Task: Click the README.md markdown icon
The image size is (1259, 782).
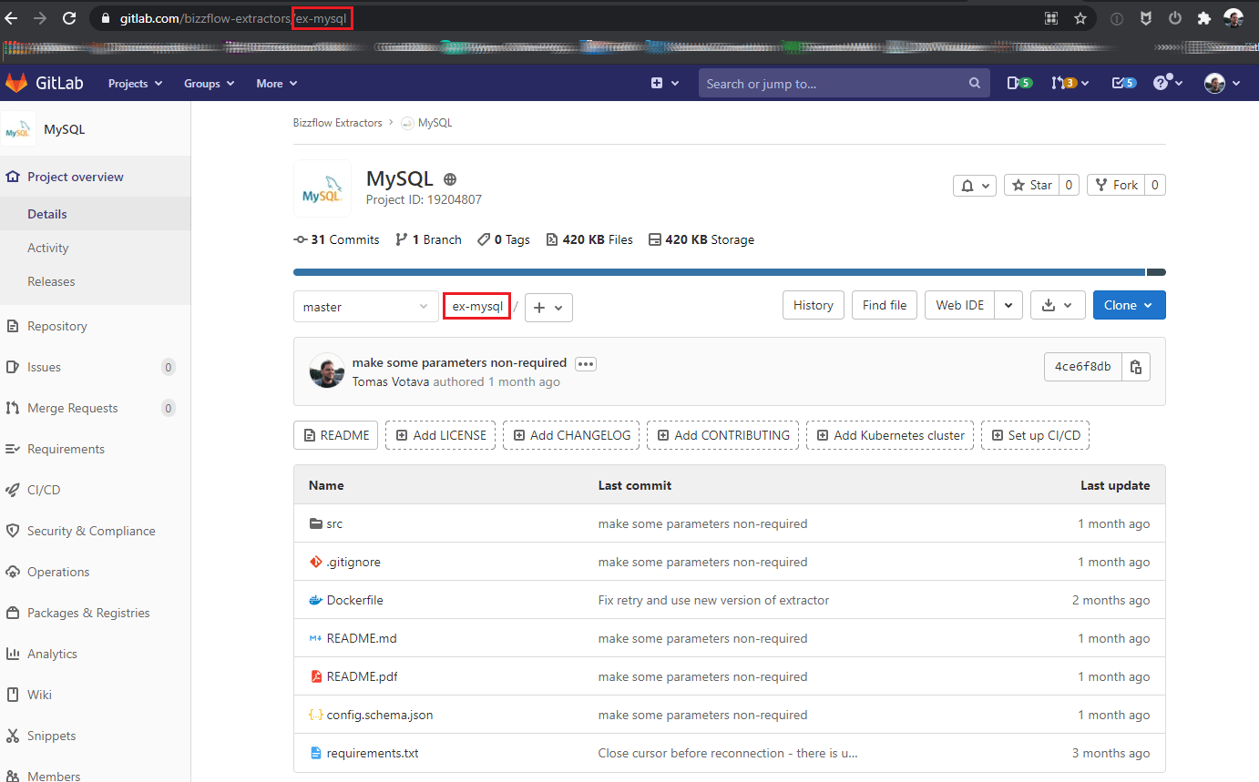Action: click(316, 638)
